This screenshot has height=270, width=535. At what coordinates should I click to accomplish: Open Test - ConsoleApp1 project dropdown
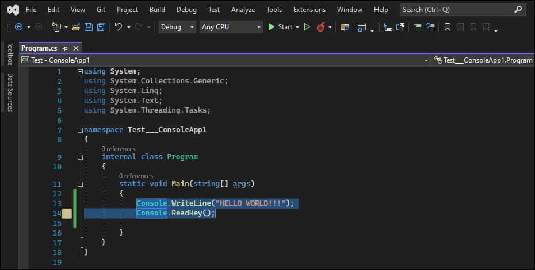click(224, 60)
